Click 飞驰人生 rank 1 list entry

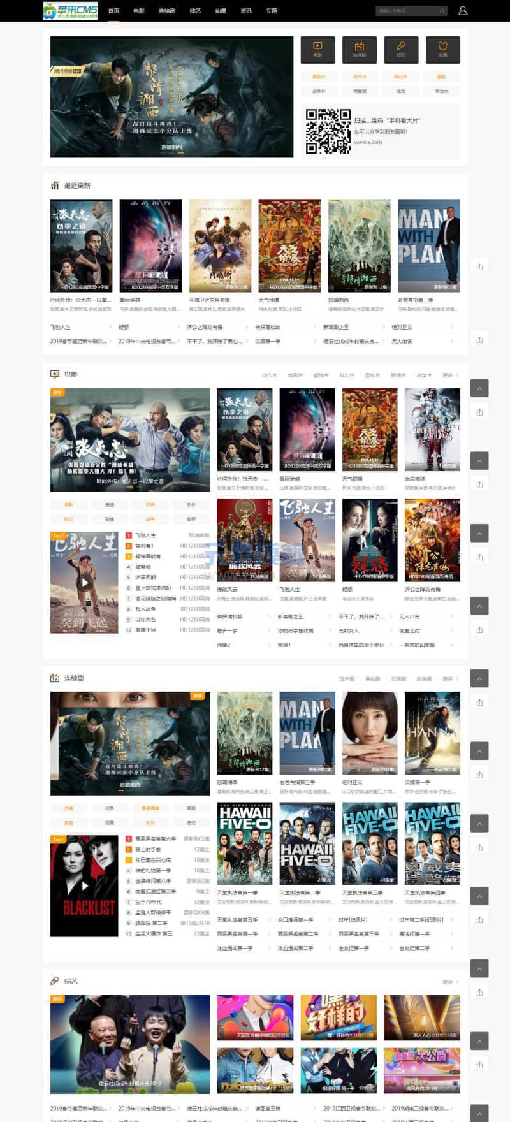pos(145,535)
